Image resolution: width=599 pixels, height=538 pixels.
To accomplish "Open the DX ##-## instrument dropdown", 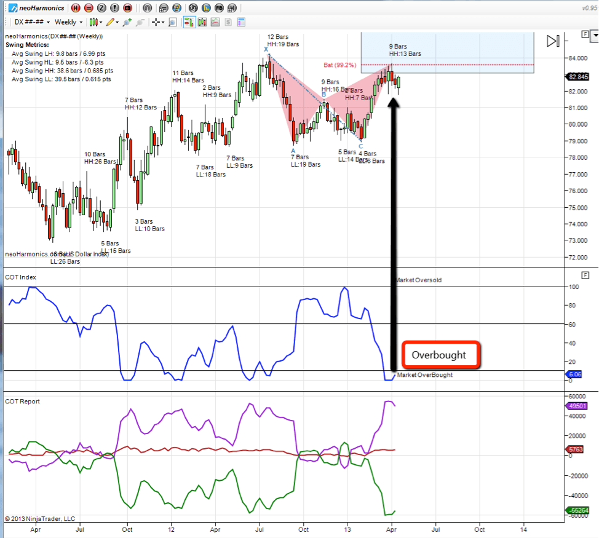I will point(32,22).
